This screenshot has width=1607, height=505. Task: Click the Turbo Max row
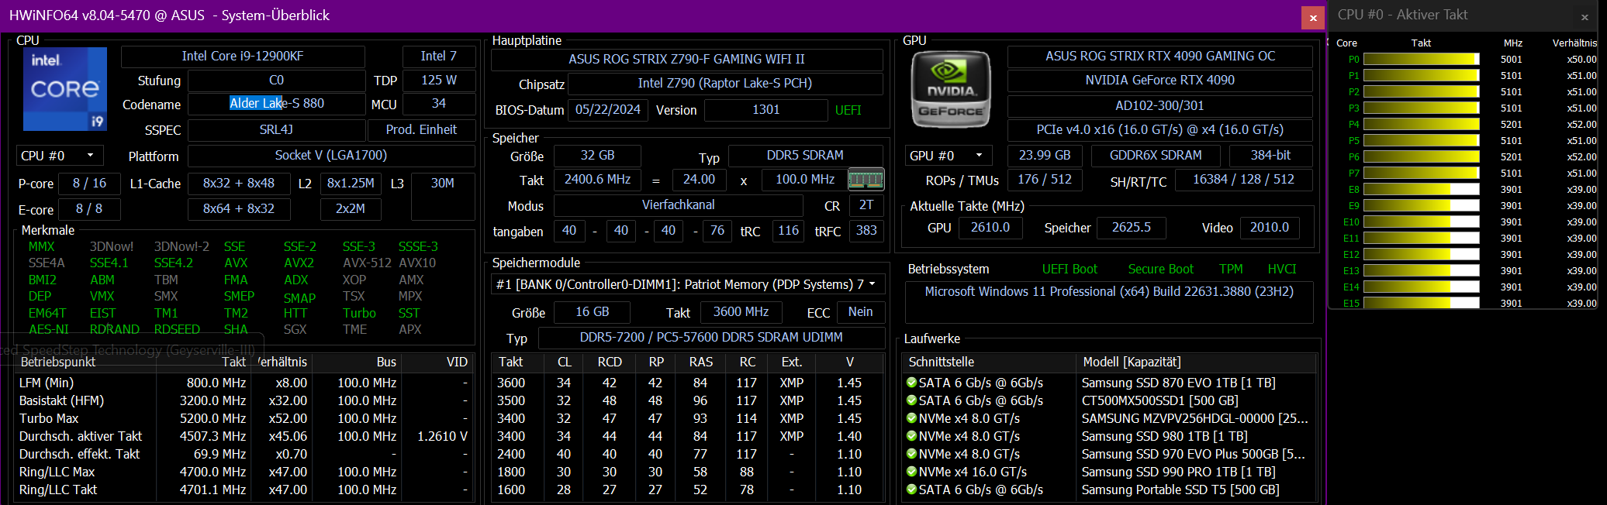(x=244, y=418)
